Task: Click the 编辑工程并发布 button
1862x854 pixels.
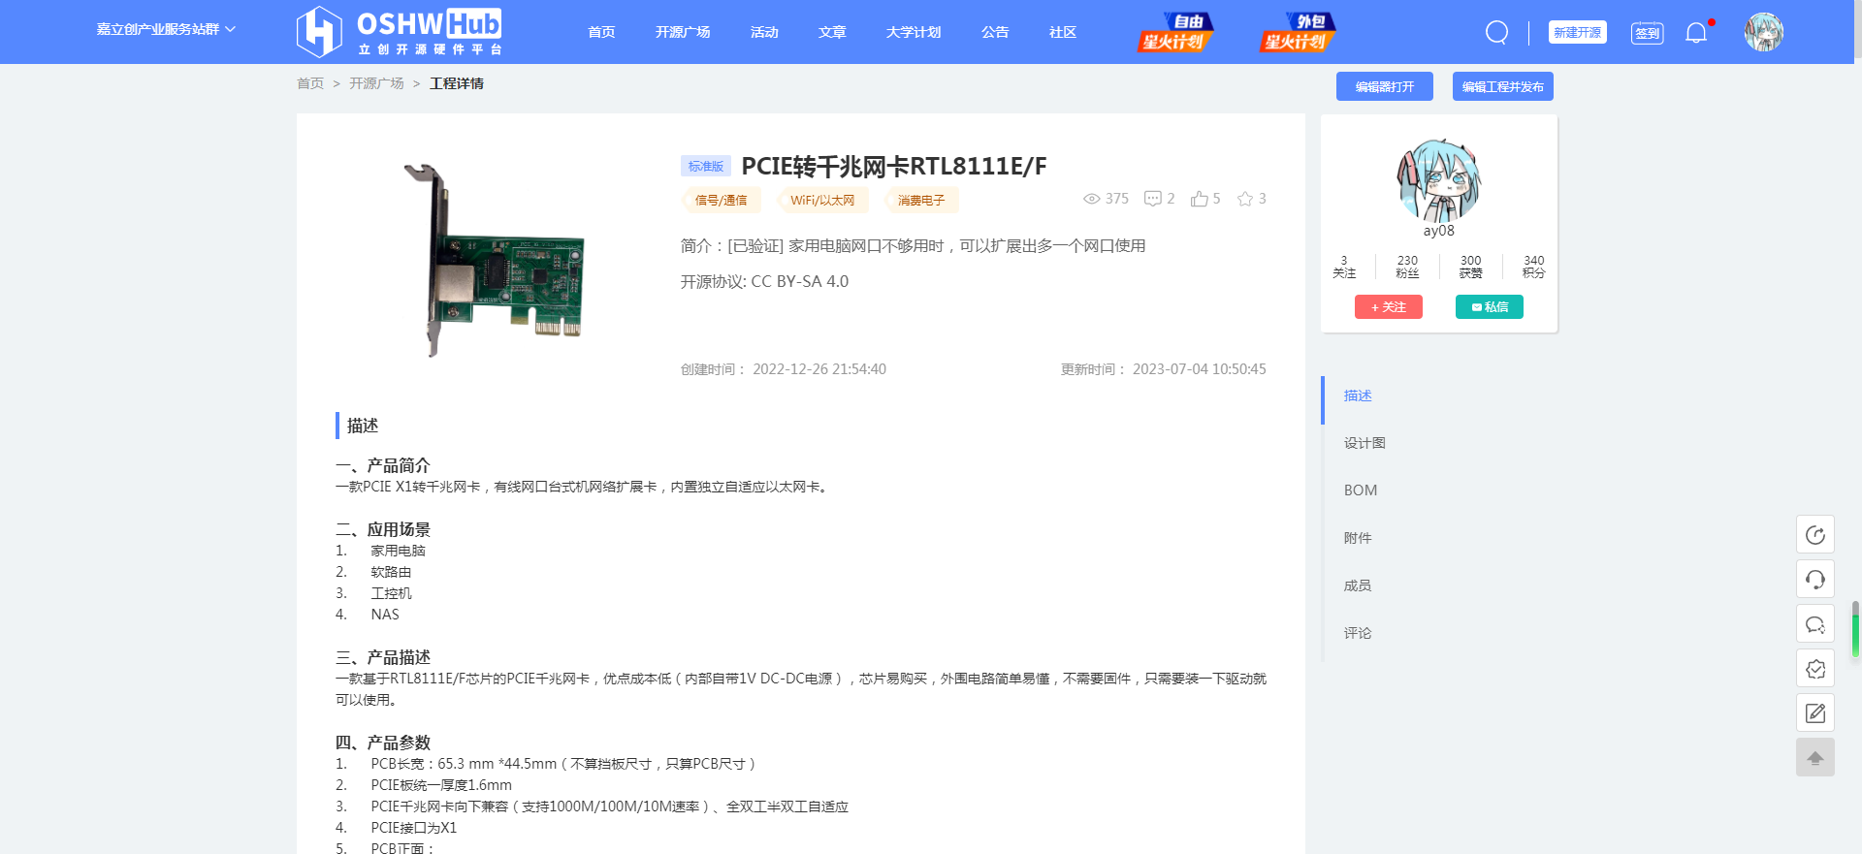Action: click(1502, 86)
